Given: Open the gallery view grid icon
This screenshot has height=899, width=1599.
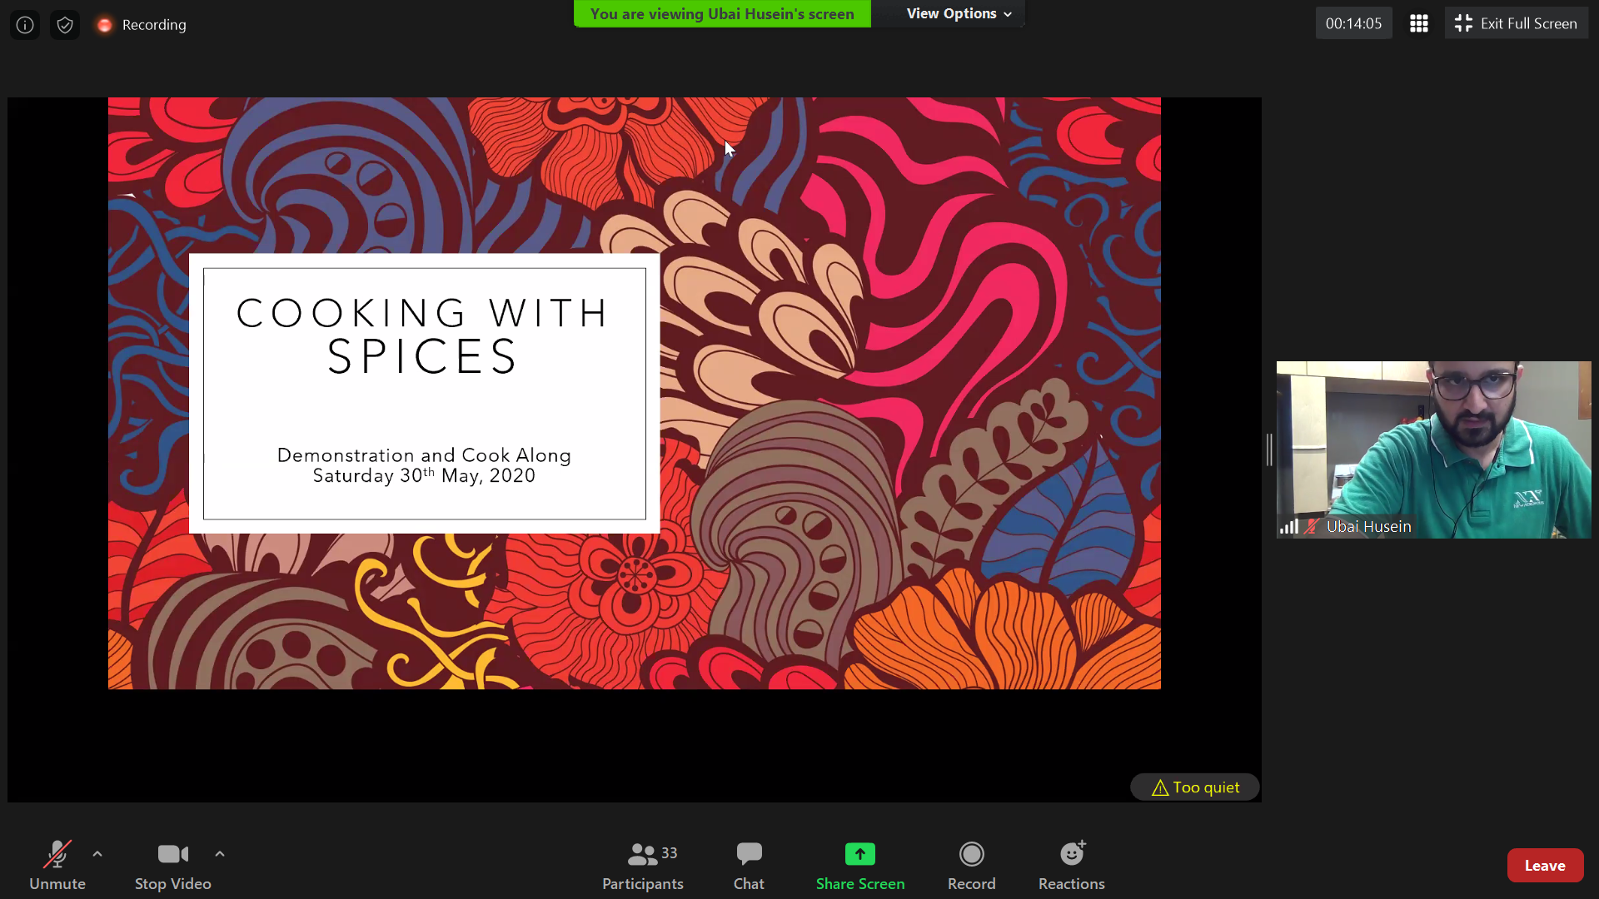Looking at the screenshot, I should pyautogui.click(x=1419, y=23).
